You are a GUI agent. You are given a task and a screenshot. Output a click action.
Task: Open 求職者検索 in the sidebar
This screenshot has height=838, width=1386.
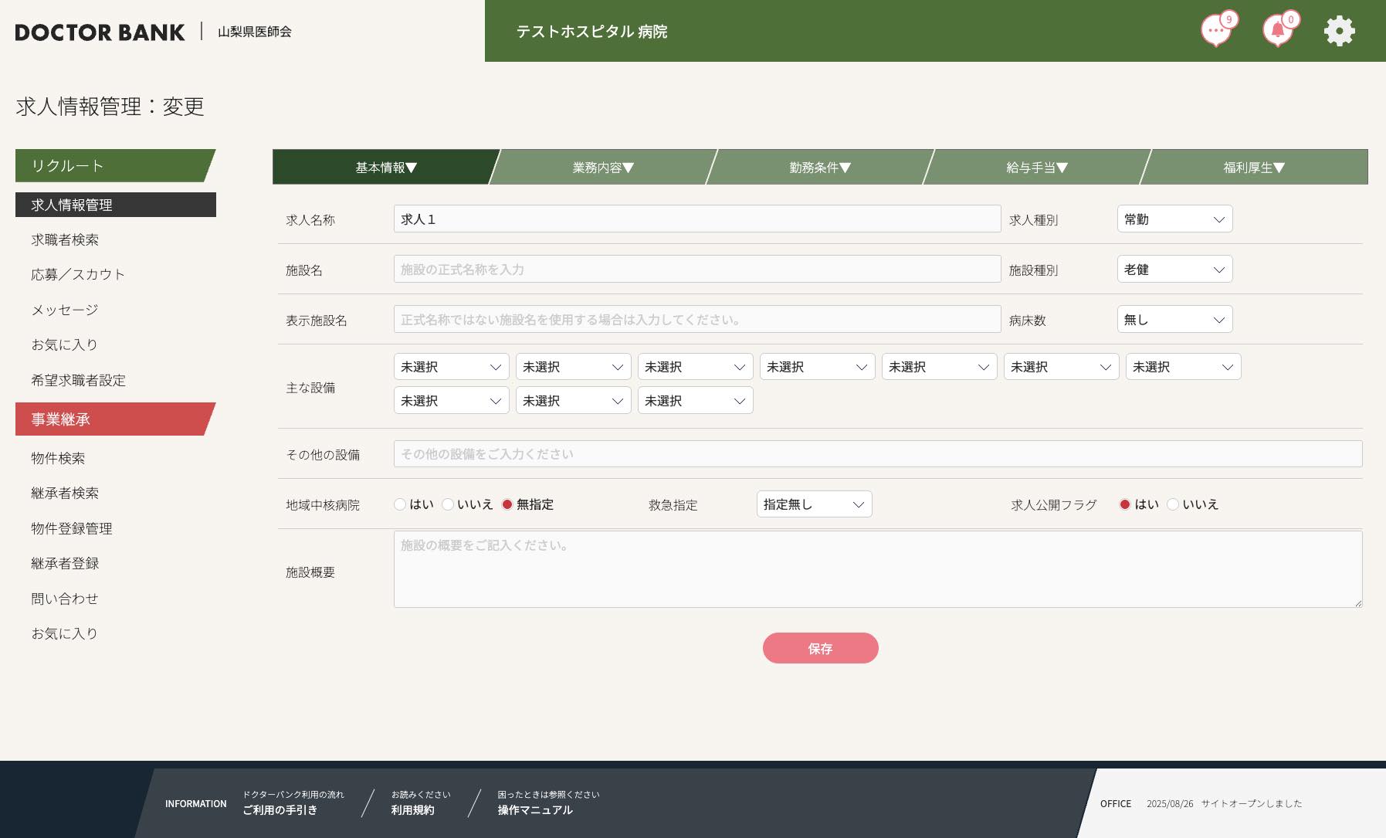65,240
